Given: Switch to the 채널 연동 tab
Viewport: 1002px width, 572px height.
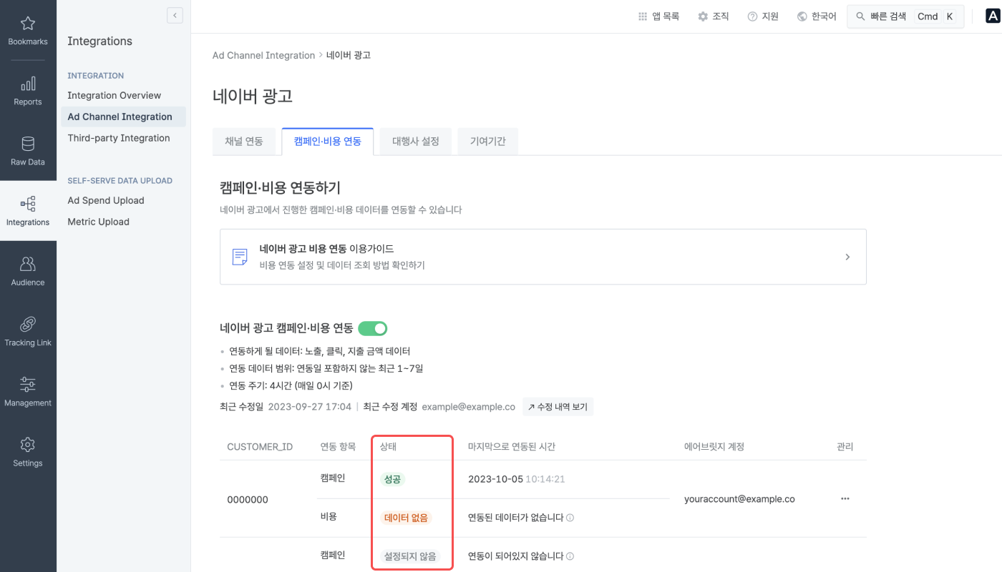Looking at the screenshot, I should [x=244, y=142].
